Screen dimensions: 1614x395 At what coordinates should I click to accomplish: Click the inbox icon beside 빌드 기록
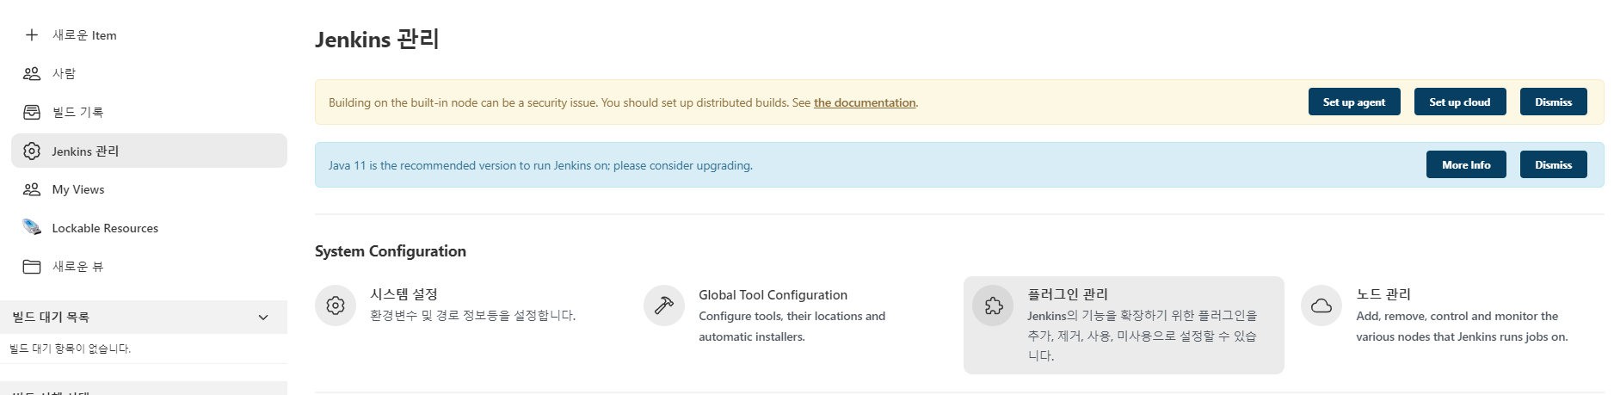(32, 113)
